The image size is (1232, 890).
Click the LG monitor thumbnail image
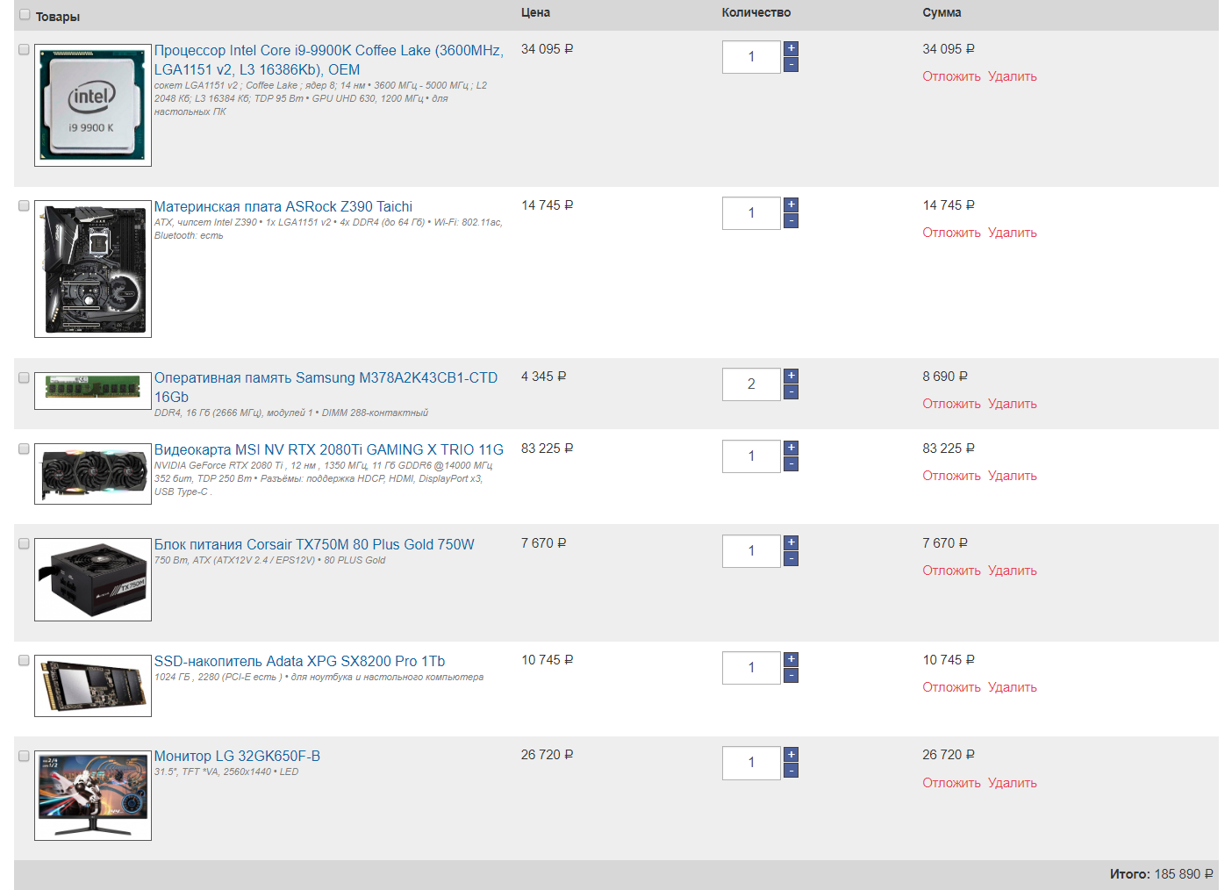[93, 795]
